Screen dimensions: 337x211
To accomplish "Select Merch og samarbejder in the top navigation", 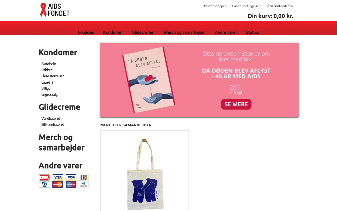I will point(185,32).
